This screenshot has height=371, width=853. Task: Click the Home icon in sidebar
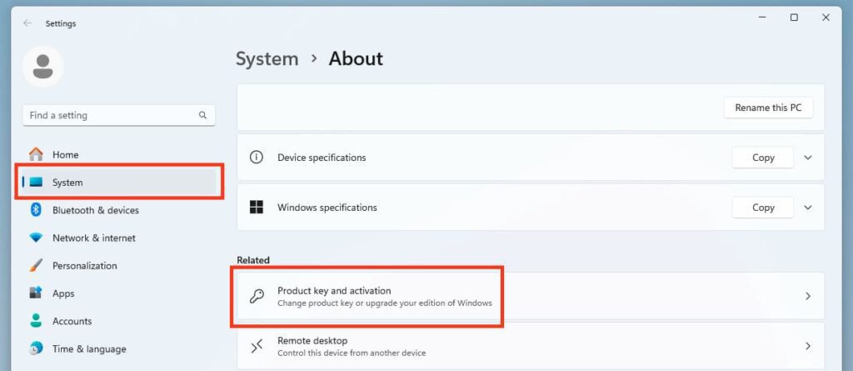[x=36, y=154]
